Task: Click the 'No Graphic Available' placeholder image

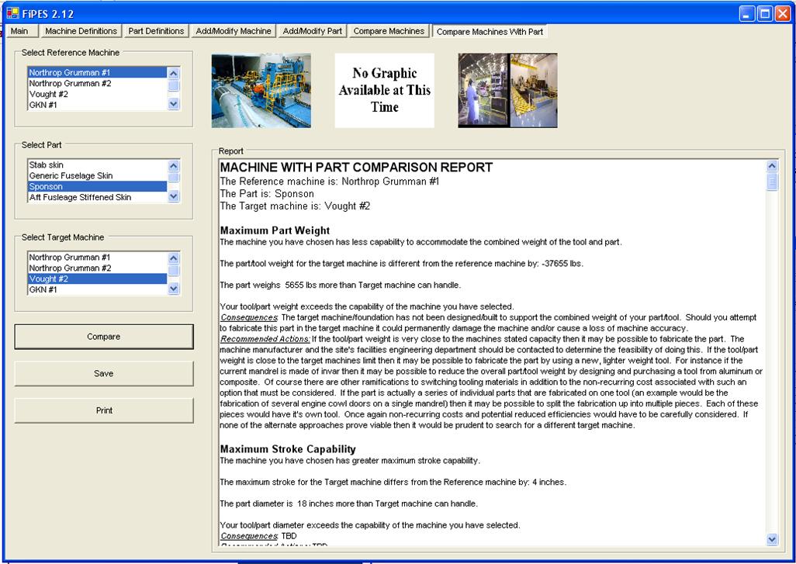Action: pyautogui.click(x=384, y=90)
